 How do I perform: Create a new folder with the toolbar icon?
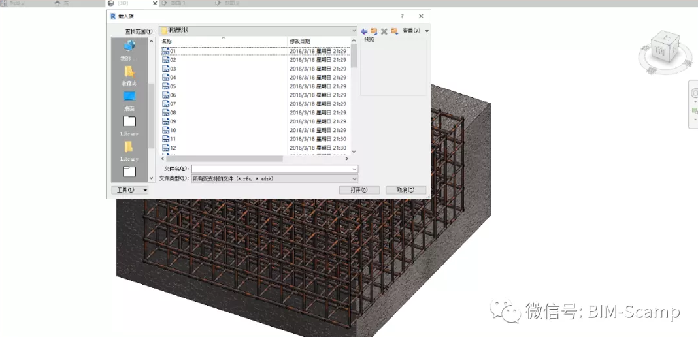[x=394, y=31]
